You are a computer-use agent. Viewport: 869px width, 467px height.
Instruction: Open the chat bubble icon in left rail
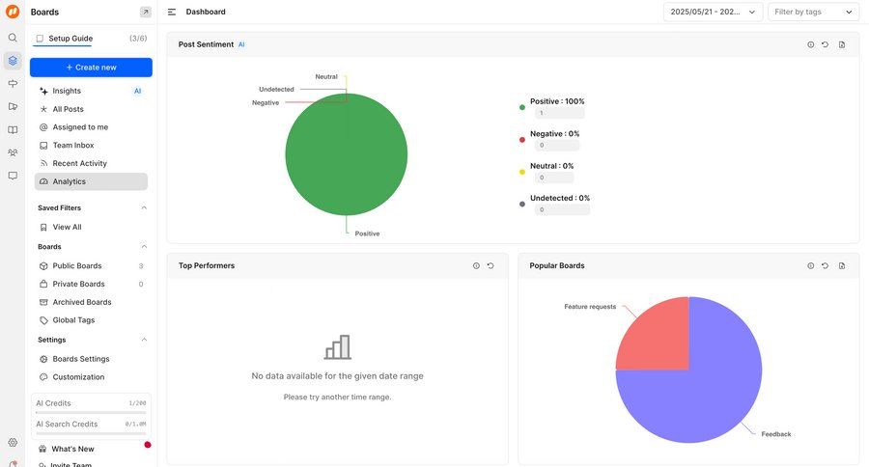(x=13, y=176)
